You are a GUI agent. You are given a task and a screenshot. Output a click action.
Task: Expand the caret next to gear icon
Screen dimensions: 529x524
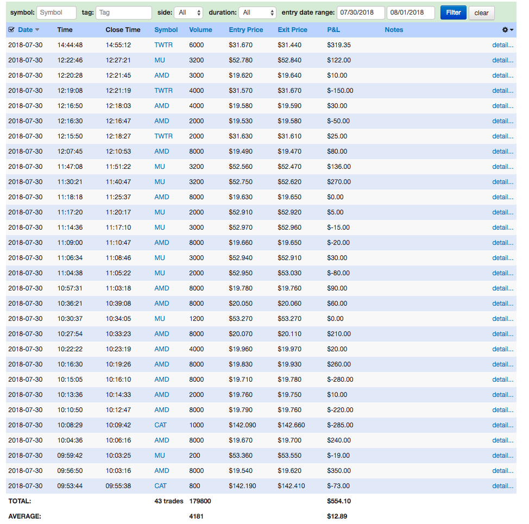click(x=512, y=30)
